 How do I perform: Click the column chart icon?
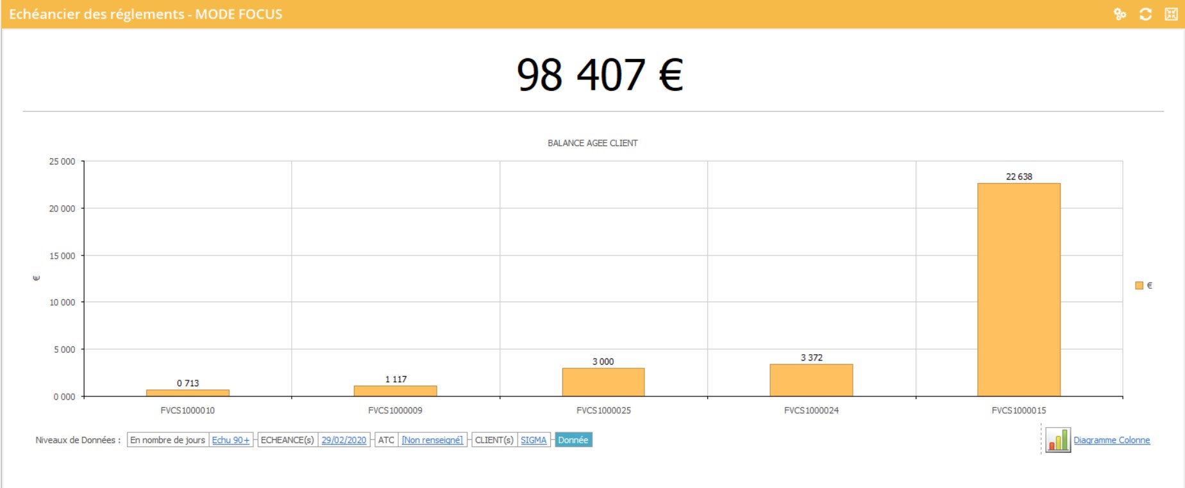[x=1057, y=441]
